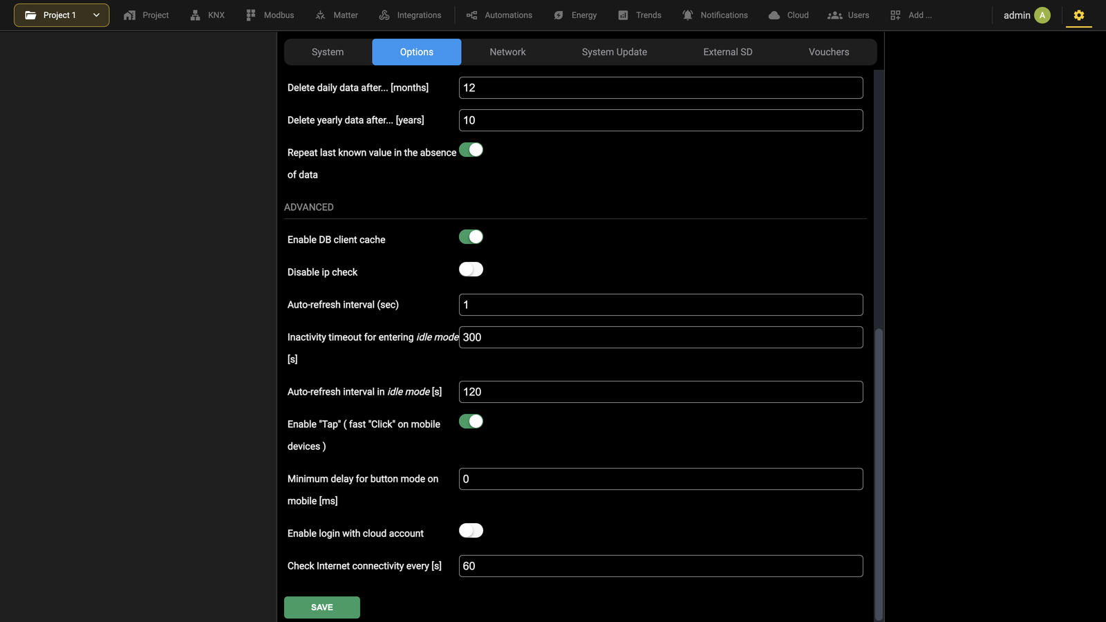The height and width of the screenshot is (622, 1106).
Task: Click the admin avatar circle
Action: pos(1042,15)
